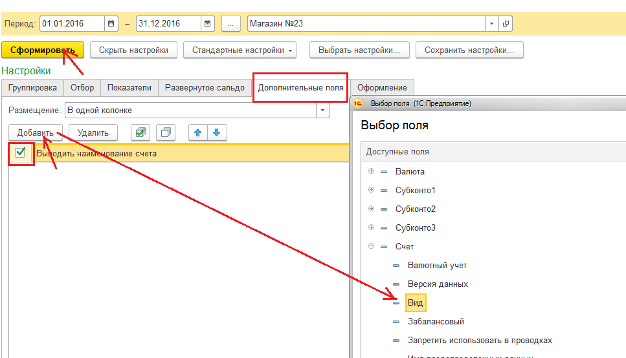Open the organization dropdown for Магазин №23
Screen dimensions: 626x358
click(492, 24)
